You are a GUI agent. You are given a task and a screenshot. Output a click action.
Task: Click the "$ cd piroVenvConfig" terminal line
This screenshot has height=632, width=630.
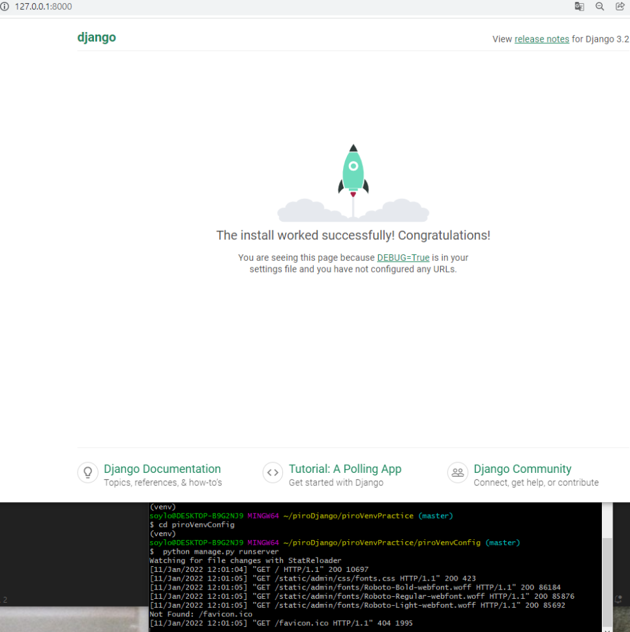(x=192, y=525)
